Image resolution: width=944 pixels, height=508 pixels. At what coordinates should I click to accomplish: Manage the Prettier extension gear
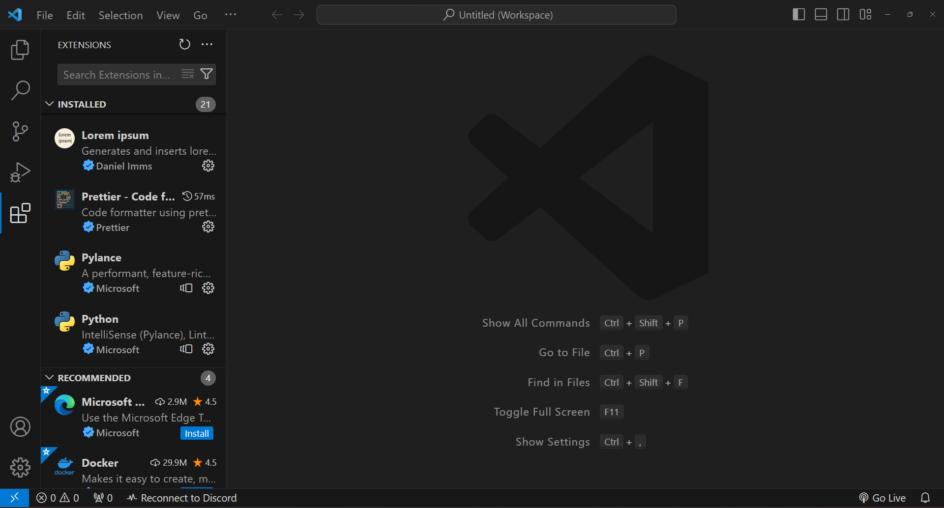click(208, 226)
